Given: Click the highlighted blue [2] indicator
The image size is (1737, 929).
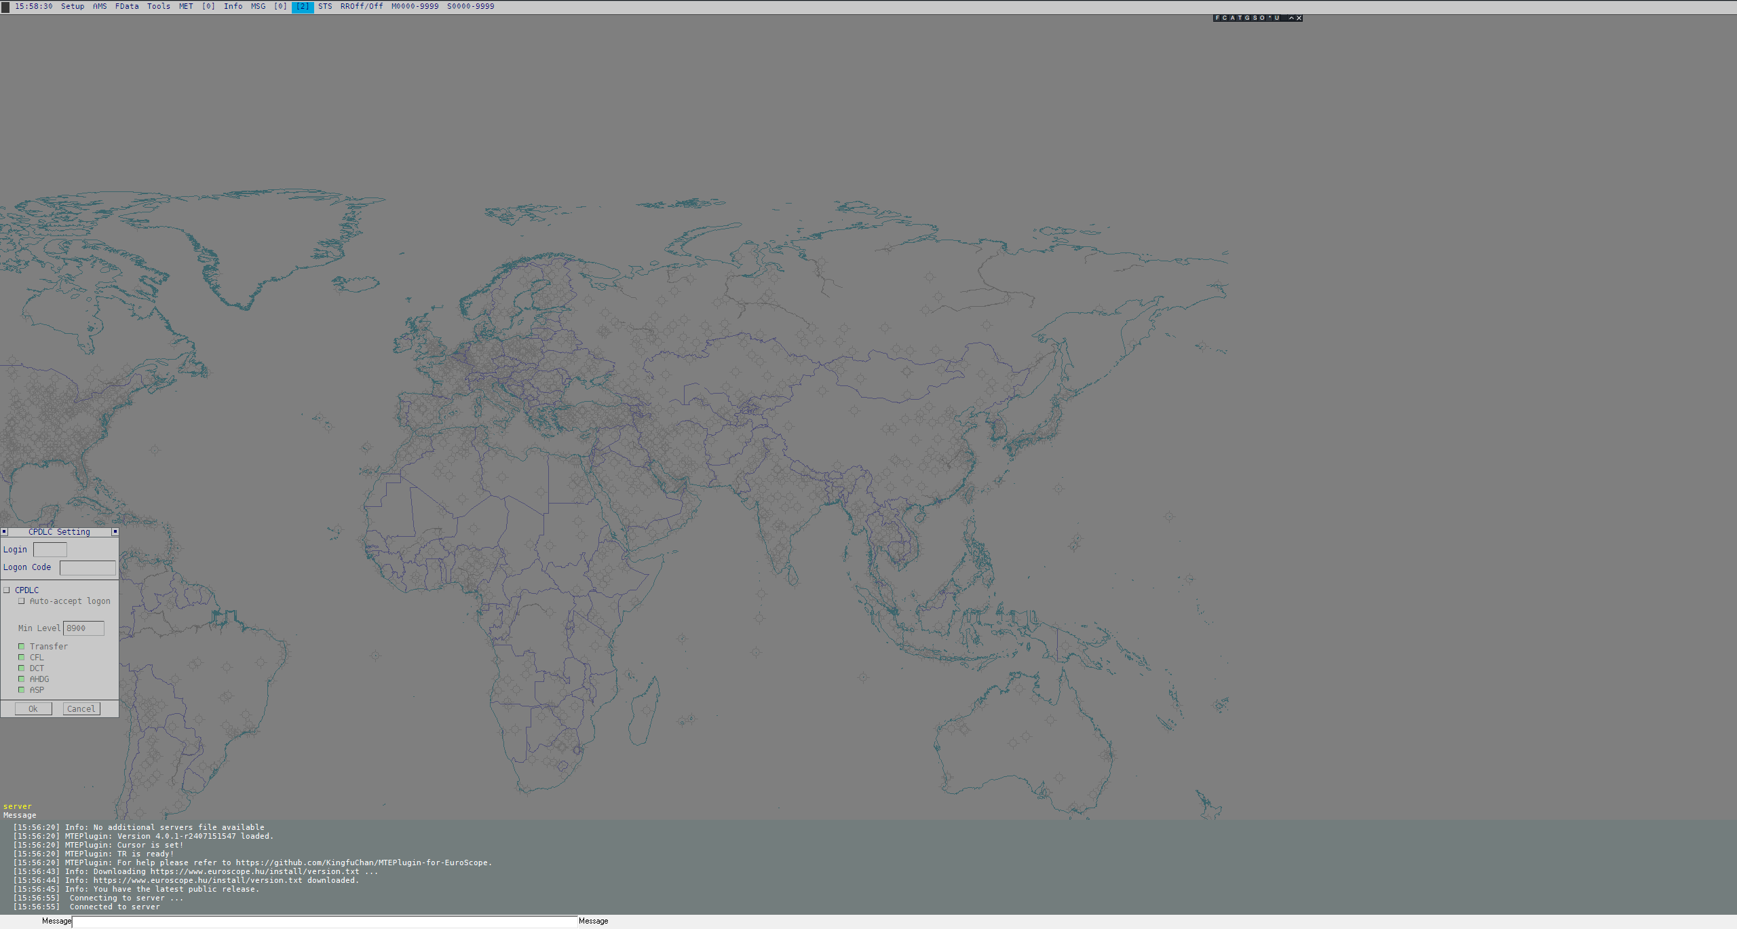Looking at the screenshot, I should (x=303, y=6).
